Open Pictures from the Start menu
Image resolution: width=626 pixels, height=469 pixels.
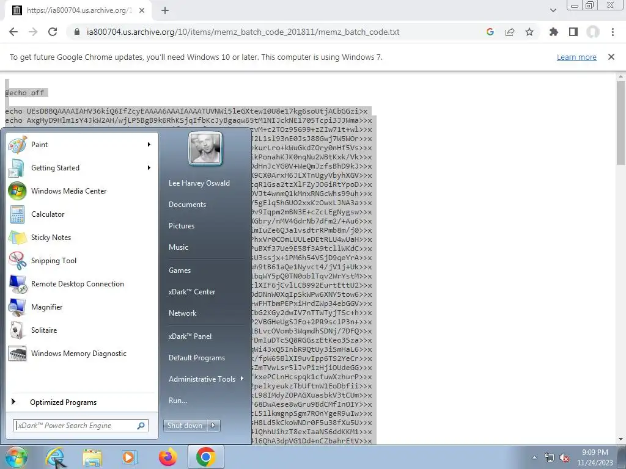(181, 226)
